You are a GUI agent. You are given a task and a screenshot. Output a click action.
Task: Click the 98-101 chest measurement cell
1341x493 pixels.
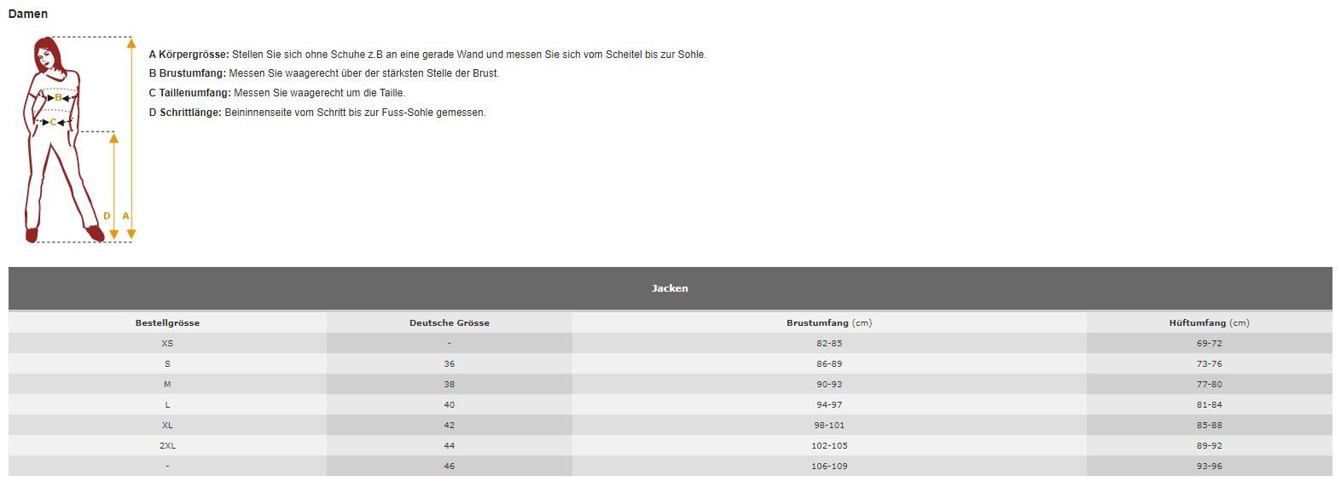point(829,426)
